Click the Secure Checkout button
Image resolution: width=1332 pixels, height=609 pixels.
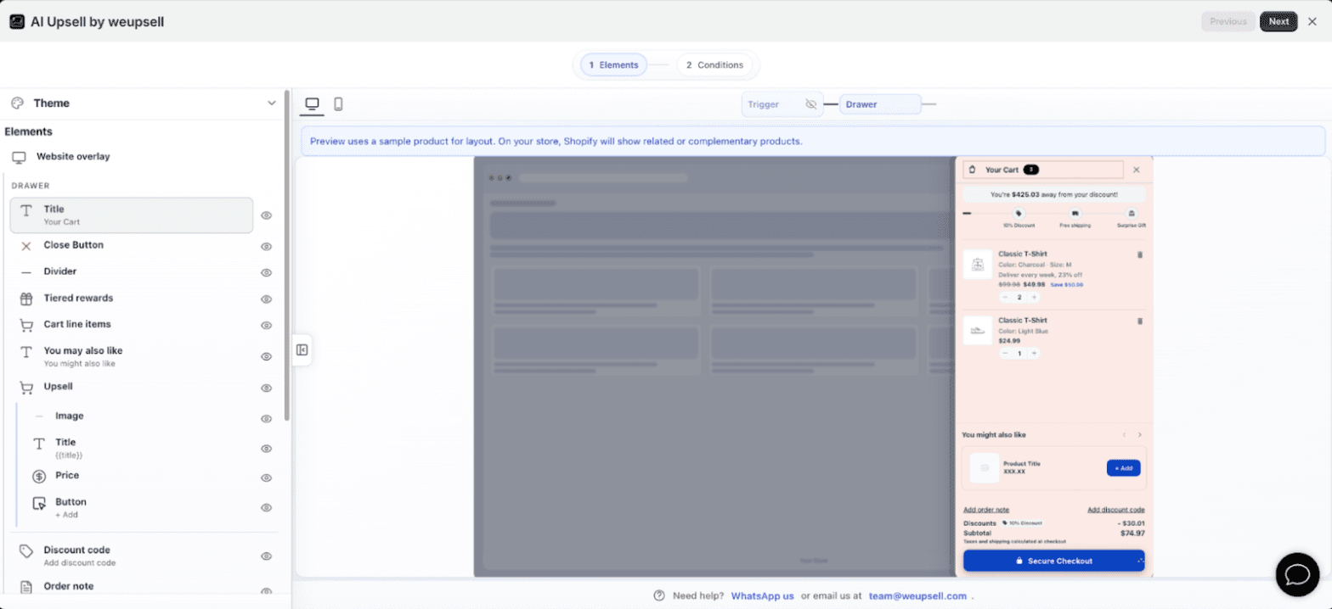pyautogui.click(x=1053, y=561)
